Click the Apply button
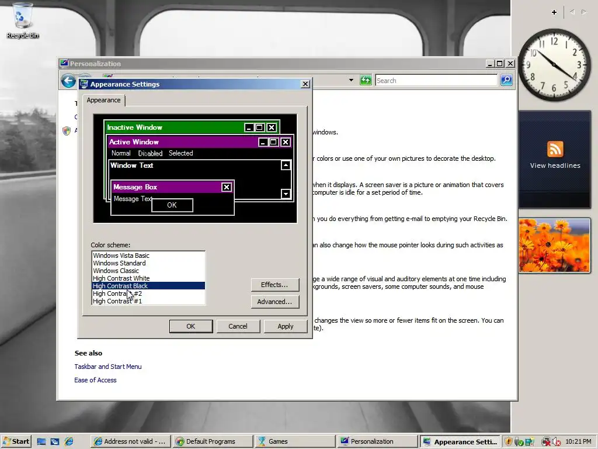The height and width of the screenshot is (449, 598). pyautogui.click(x=285, y=326)
